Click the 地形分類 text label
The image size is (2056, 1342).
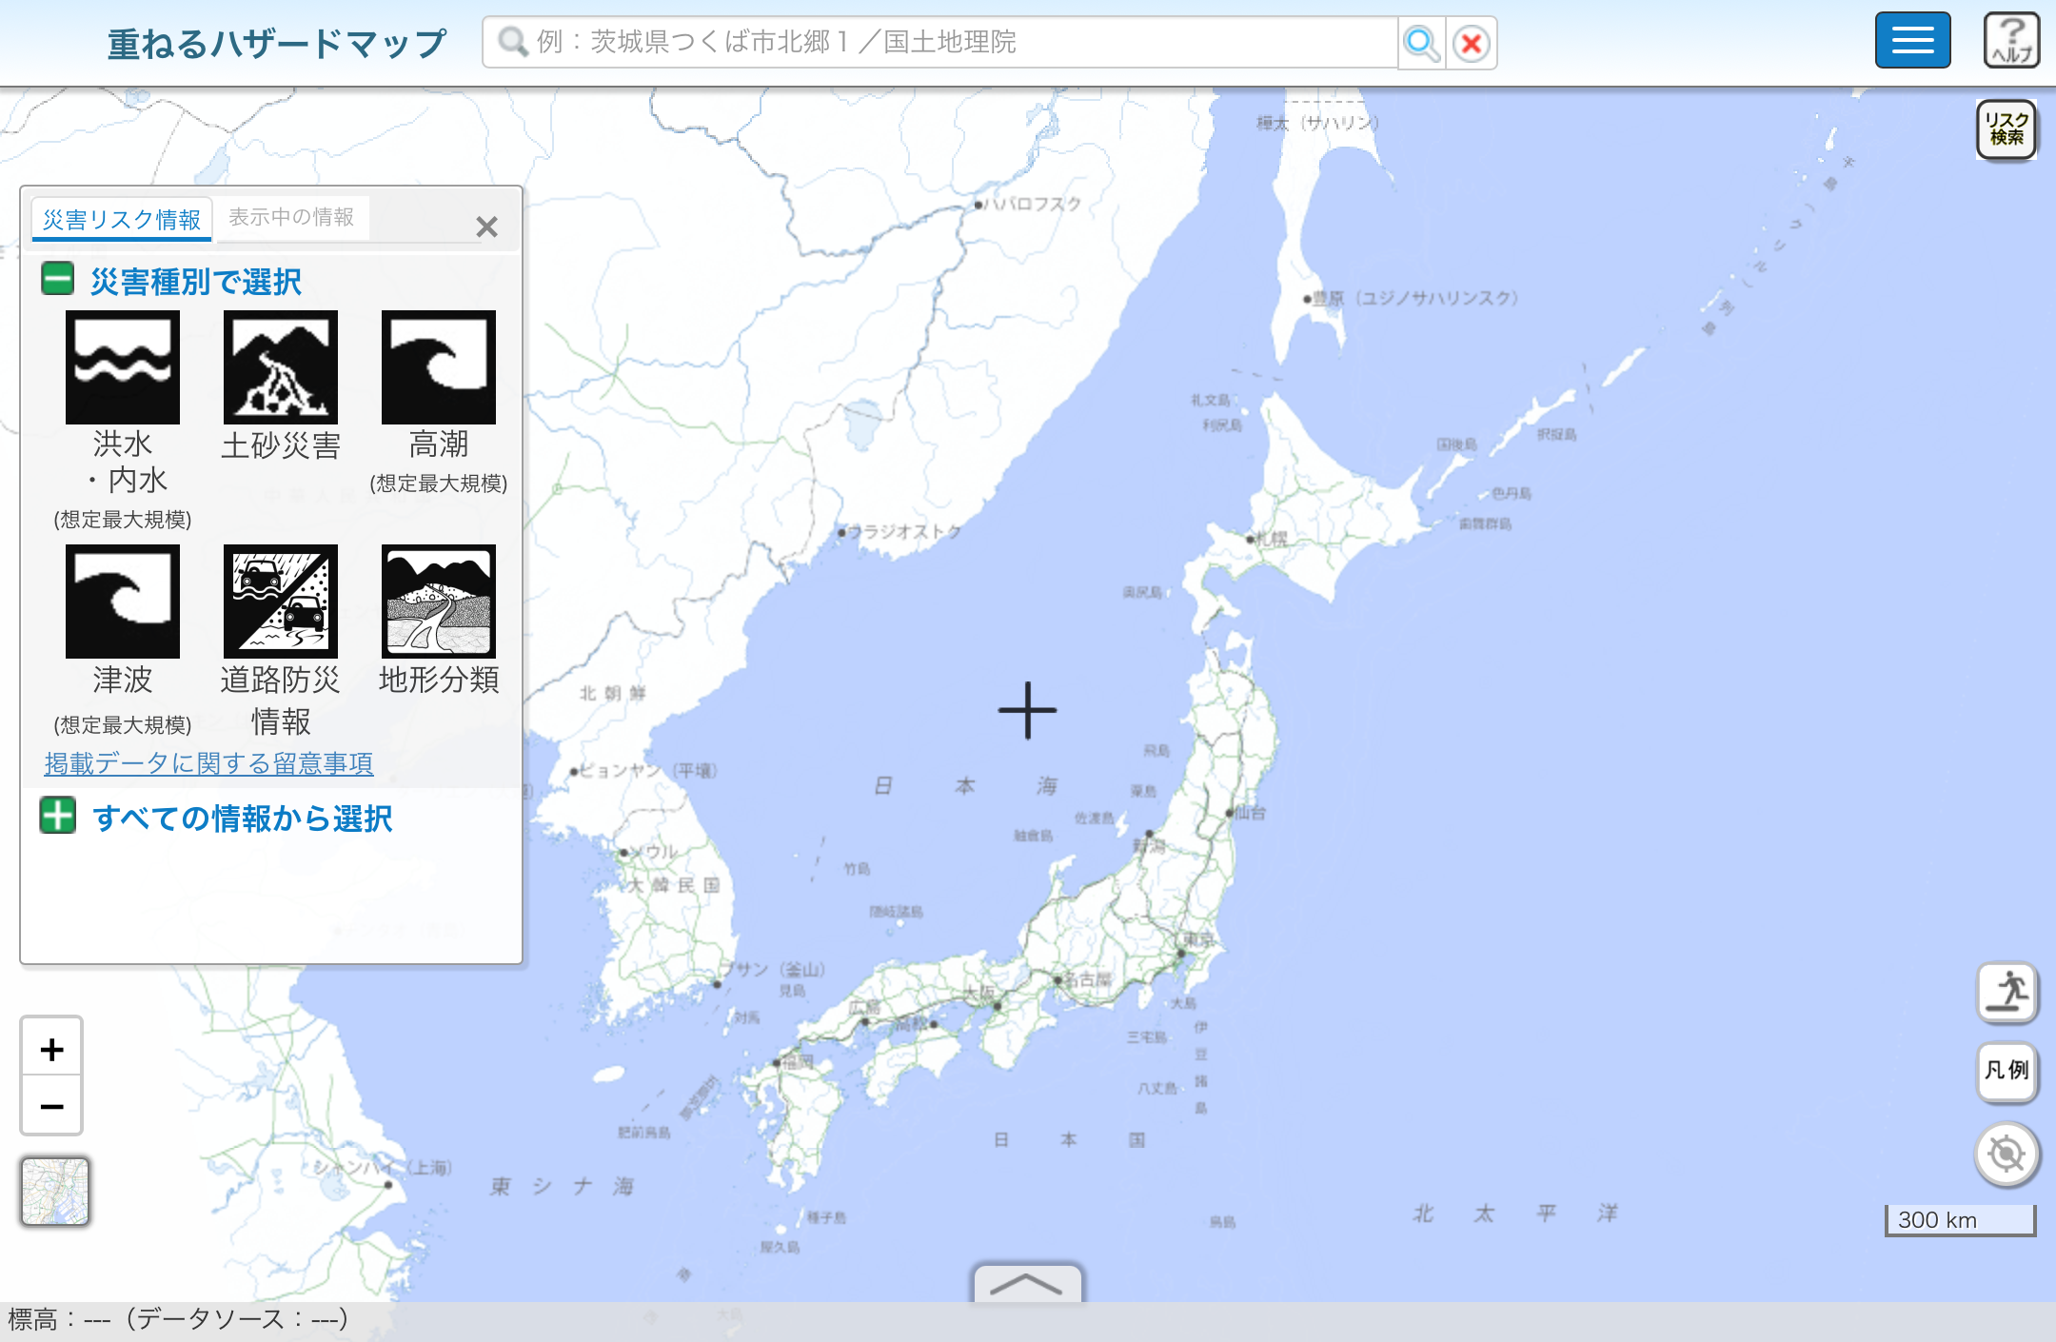click(x=439, y=680)
